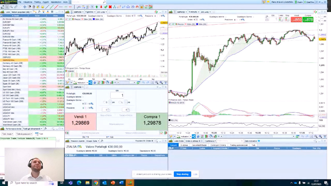Click the quantity 'Qtà' input field
This screenshot has height=186, width=331.
point(117,95)
